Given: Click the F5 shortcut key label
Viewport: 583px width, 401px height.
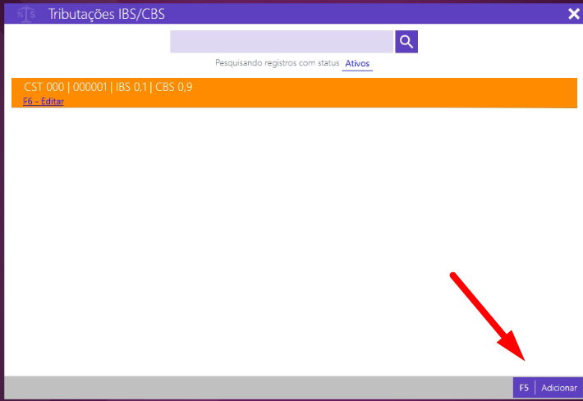Looking at the screenshot, I should (524, 387).
